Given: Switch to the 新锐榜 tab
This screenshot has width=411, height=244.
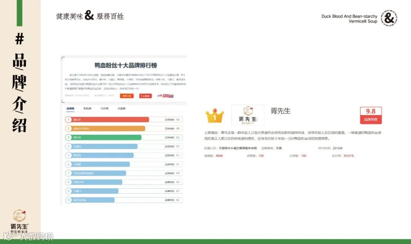Looking at the screenshot, I should pyautogui.click(x=87, y=108).
